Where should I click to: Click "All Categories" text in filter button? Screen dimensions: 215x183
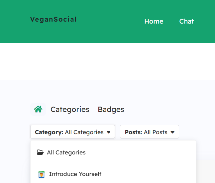[84, 132]
